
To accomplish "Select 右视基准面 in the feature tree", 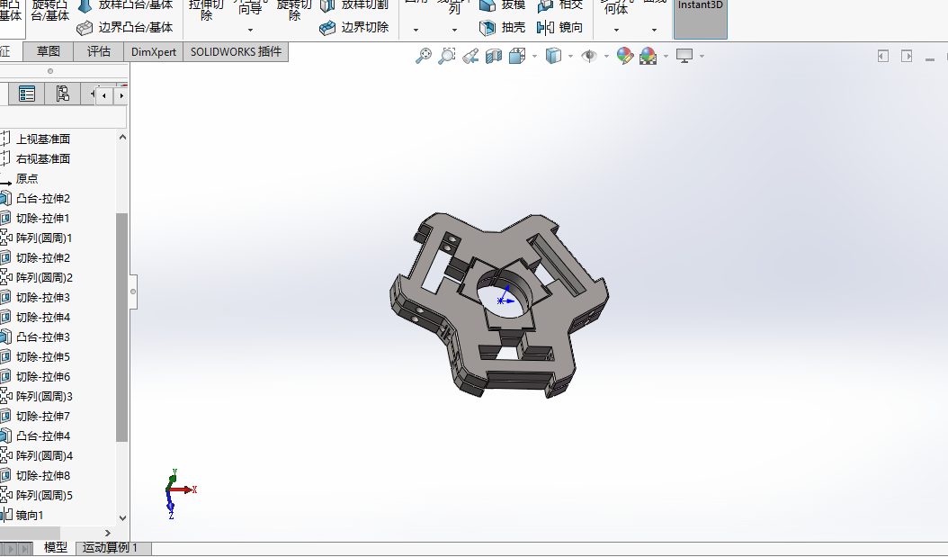I will pos(43,159).
